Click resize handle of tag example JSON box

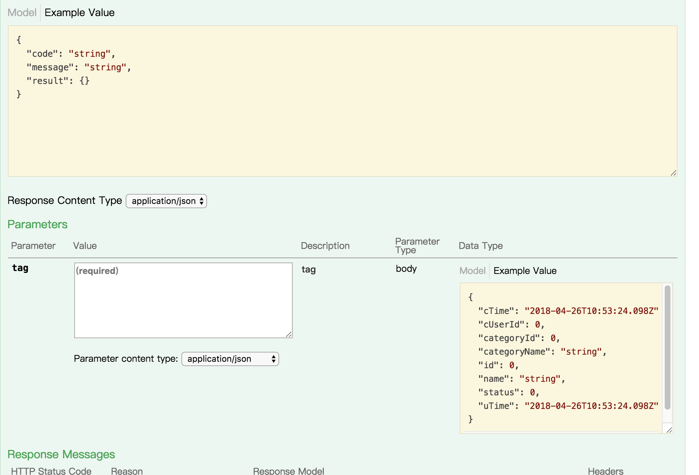tap(669, 430)
